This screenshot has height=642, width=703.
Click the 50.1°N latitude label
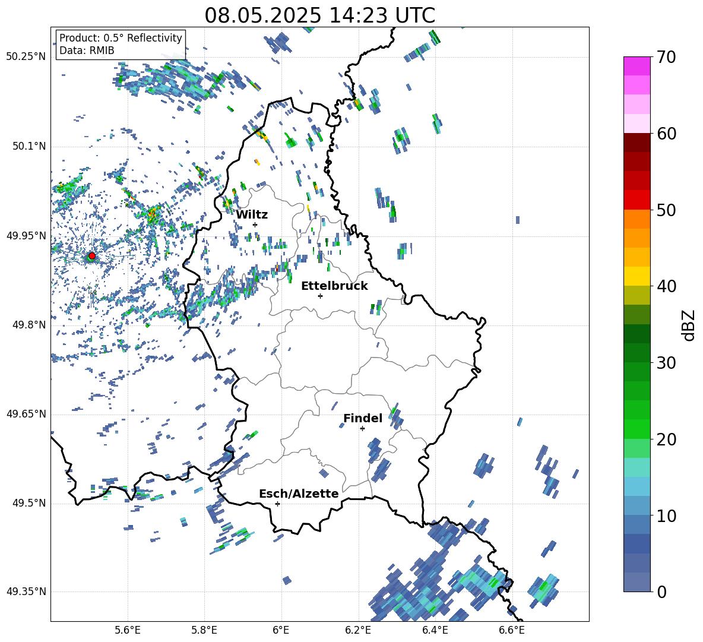[29, 146]
